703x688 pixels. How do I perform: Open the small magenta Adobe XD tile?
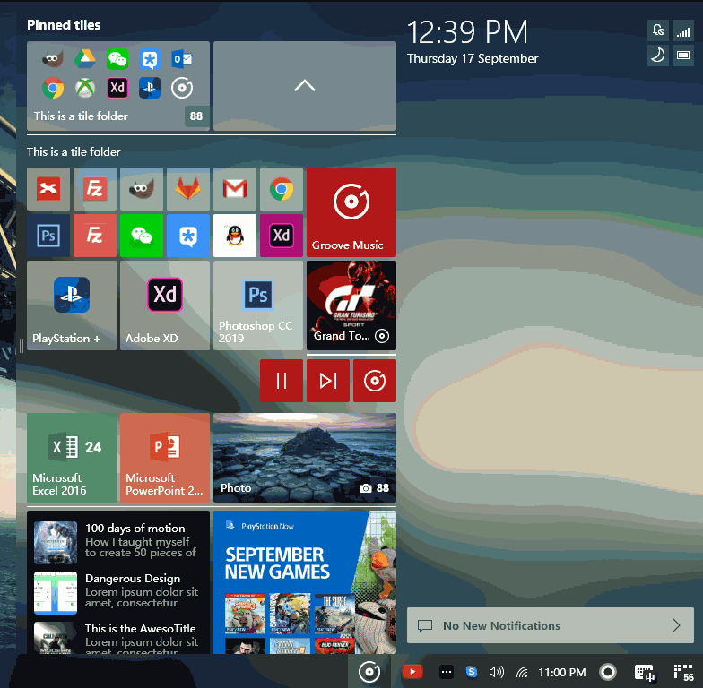(282, 236)
